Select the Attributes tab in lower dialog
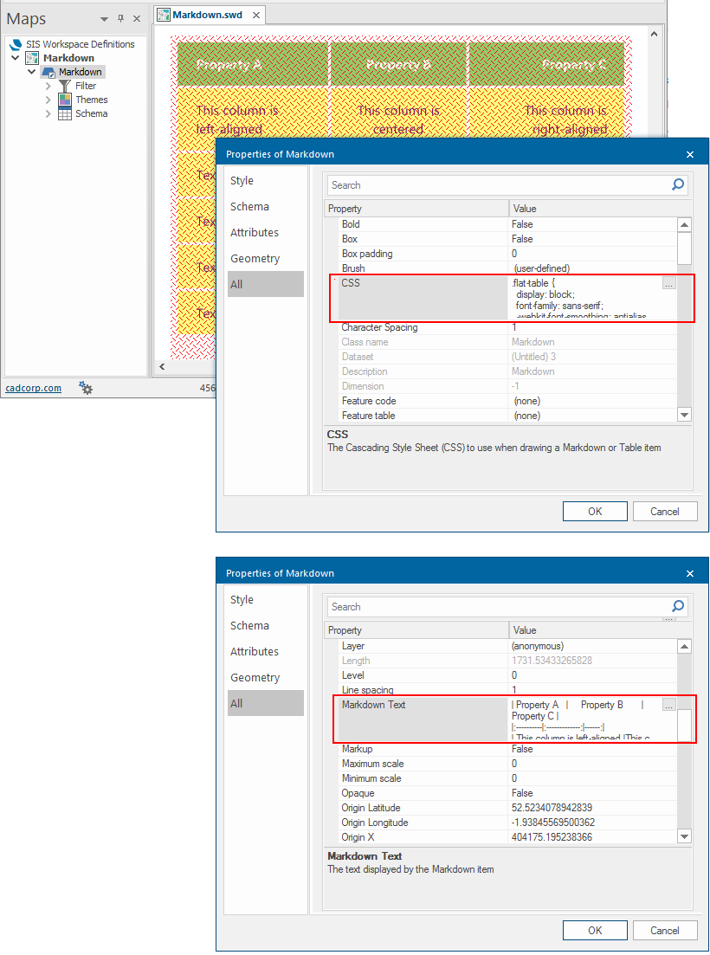The width and height of the screenshot is (710, 955). pos(255,651)
